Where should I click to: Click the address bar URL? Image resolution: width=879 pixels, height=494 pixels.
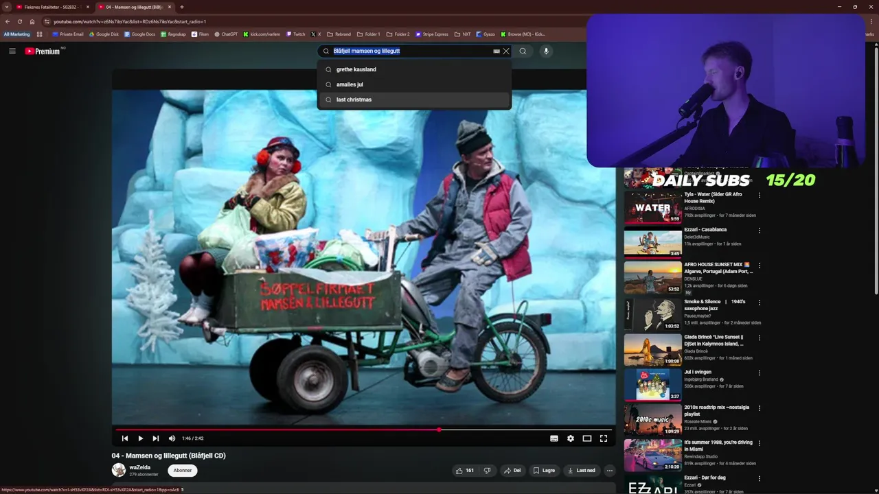point(130,21)
